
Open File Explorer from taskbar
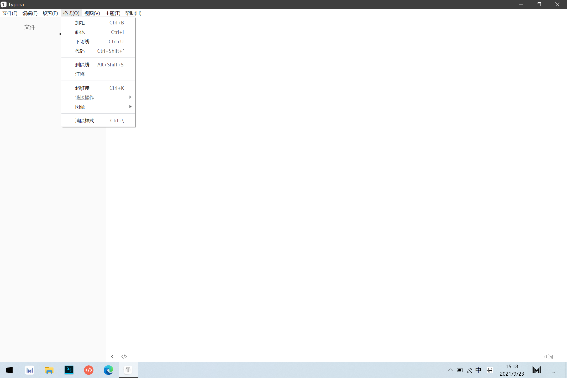pos(49,370)
